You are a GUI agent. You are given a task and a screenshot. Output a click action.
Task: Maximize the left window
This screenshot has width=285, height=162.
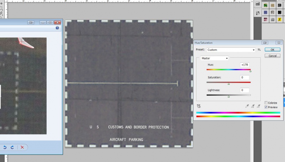click(x=50, y=22)
